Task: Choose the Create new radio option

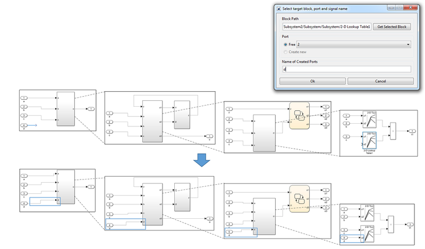Action: pos(285,52)
